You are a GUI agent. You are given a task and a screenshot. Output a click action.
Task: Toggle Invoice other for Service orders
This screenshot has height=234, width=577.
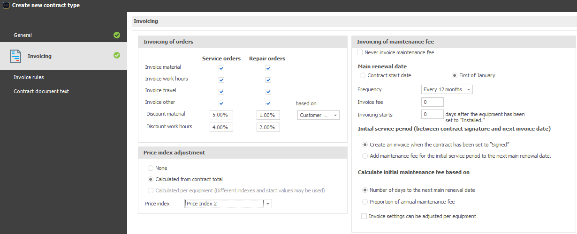221,103
